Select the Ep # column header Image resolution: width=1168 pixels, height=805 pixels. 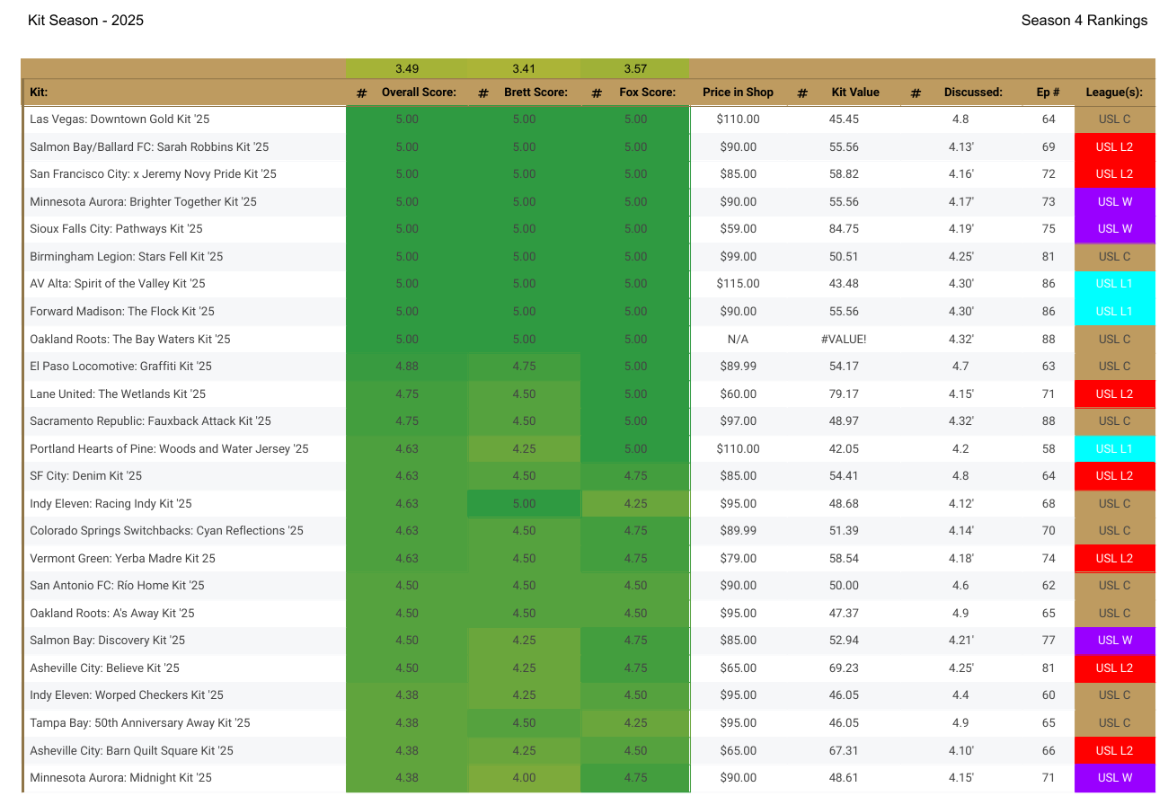(1048, 93)
